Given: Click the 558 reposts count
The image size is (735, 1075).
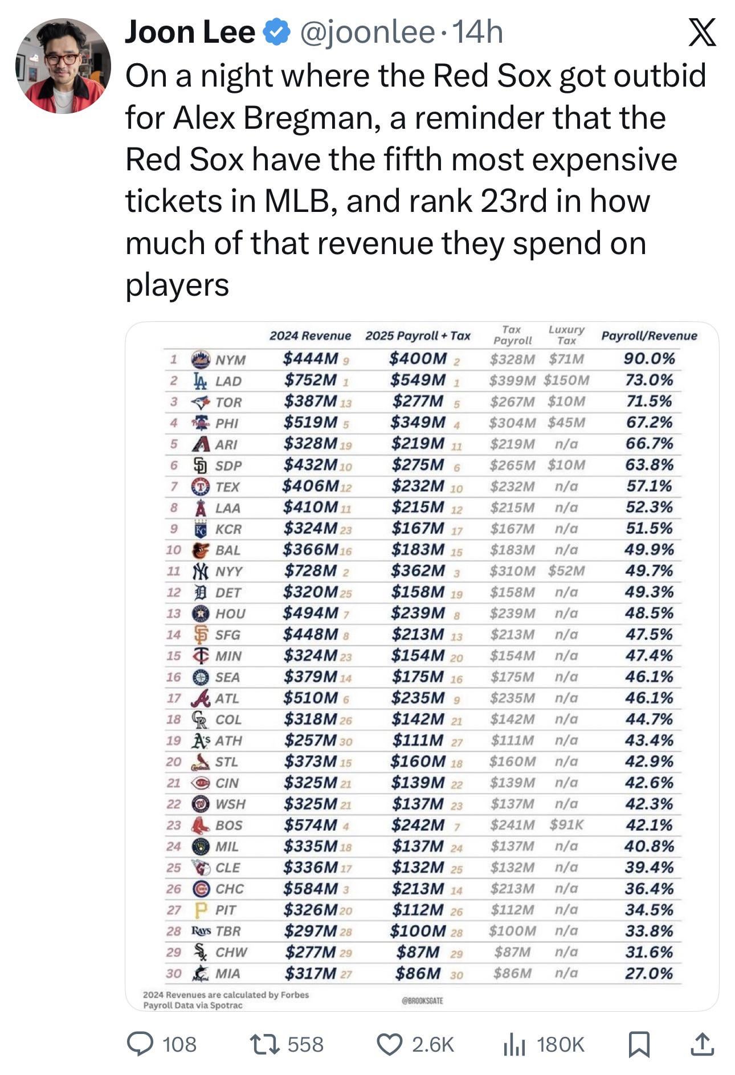Looking at the screenshot, I should coord(305,1044).
